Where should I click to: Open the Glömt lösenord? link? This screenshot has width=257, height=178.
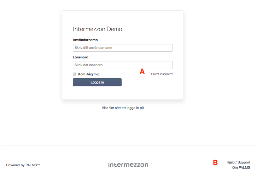162,74
